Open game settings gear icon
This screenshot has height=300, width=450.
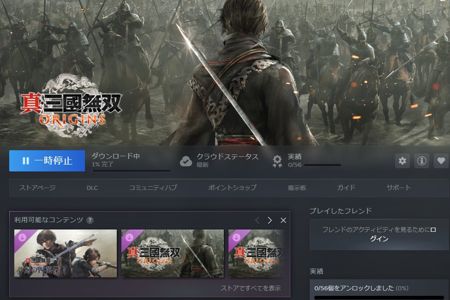tap(402, 161)
